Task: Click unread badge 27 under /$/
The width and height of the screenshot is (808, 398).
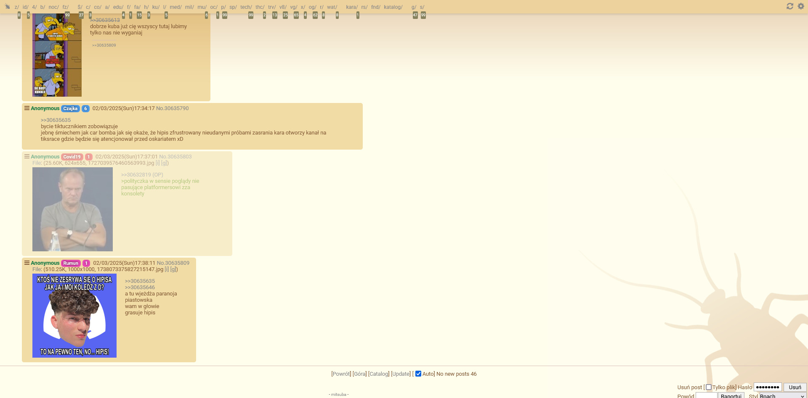Action: click(81, 15)
